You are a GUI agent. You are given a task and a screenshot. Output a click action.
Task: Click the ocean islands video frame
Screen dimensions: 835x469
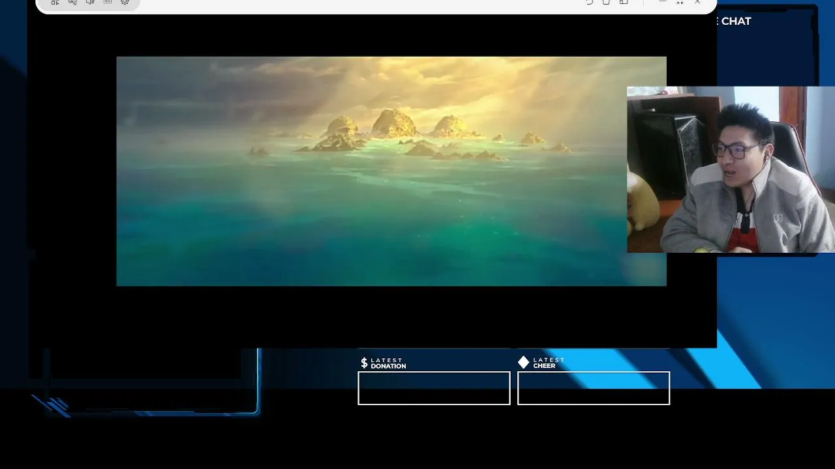tap(391, 171)
